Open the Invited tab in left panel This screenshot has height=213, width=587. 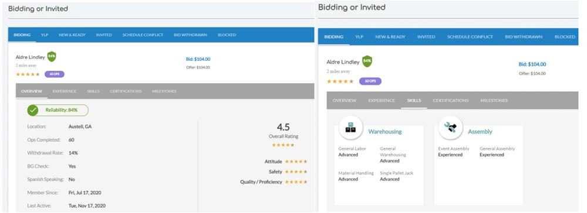pos(104,35)
